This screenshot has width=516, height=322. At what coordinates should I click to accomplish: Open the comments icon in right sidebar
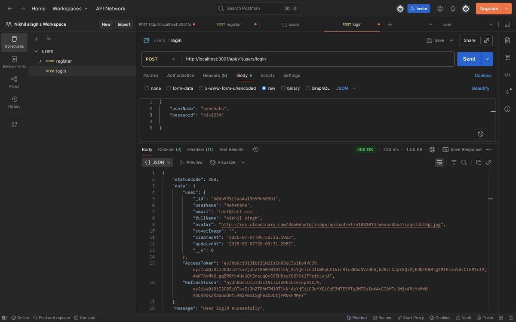click(507, 58)
